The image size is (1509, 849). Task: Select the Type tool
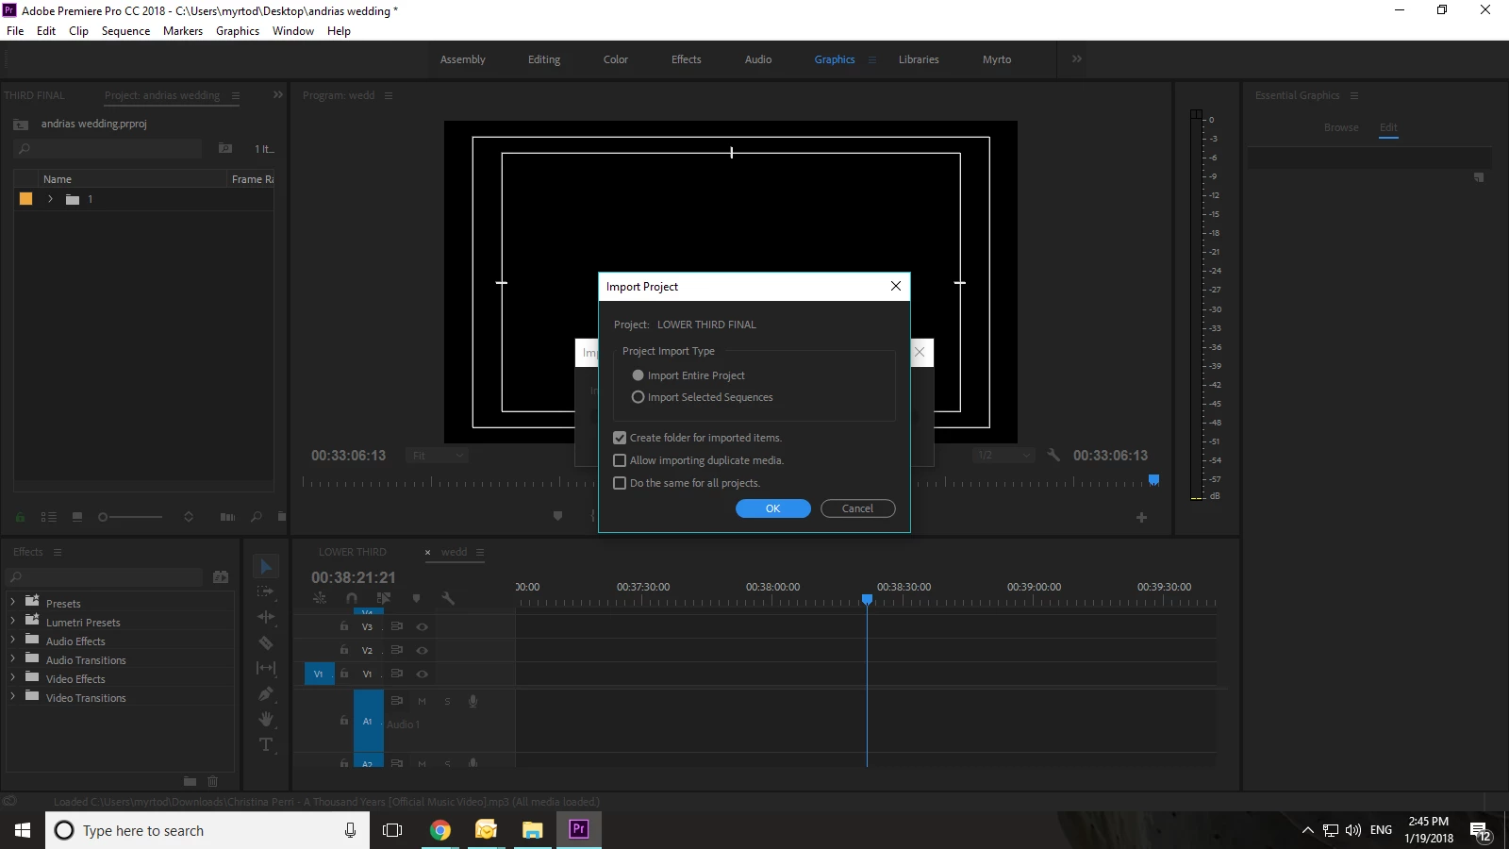coord(266,744)
